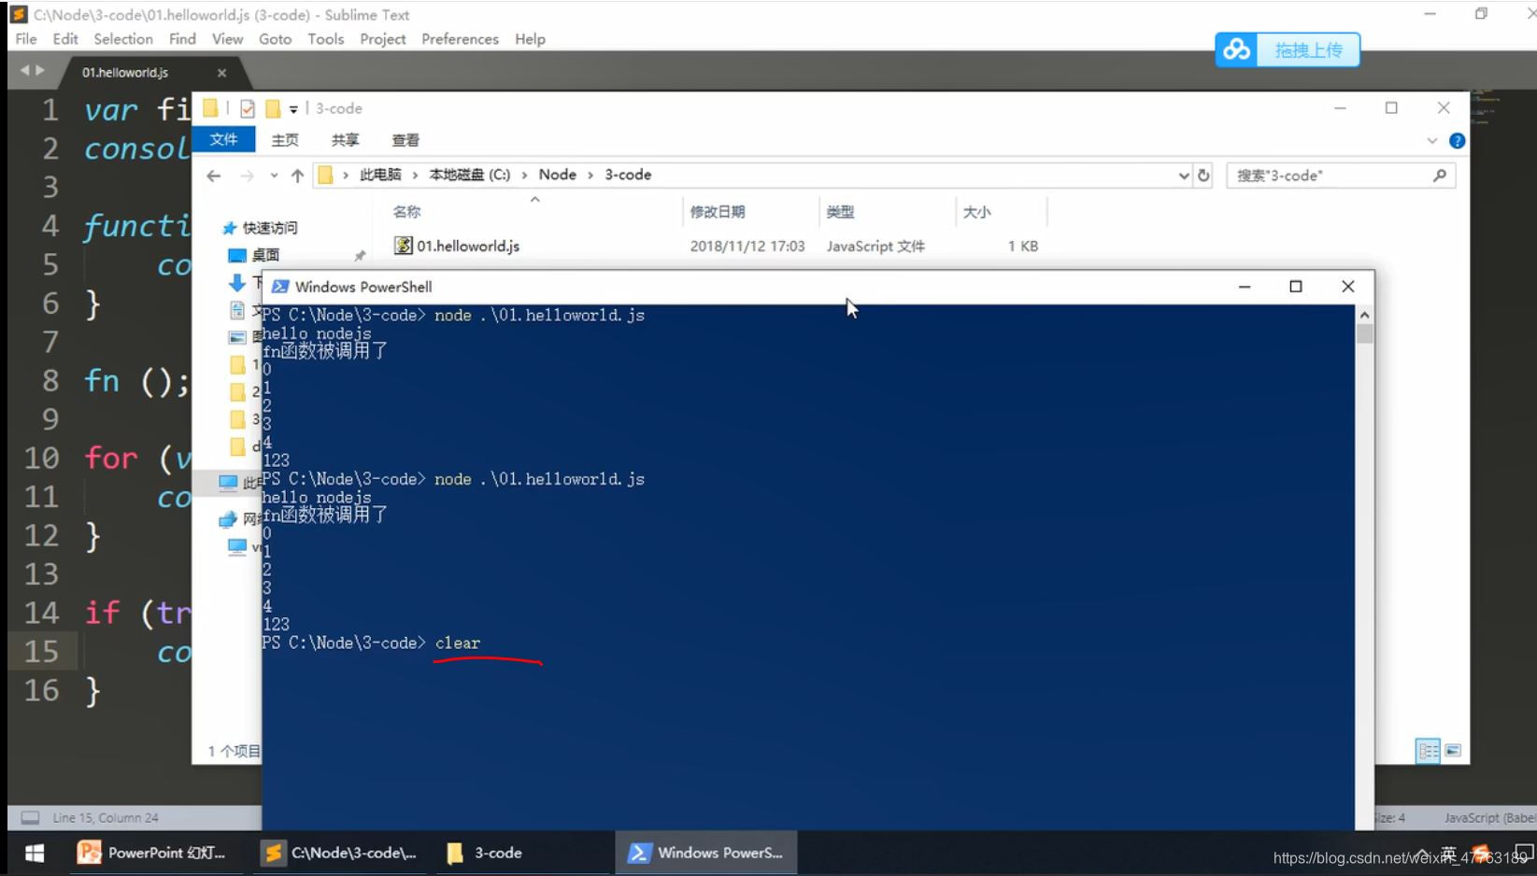Viewport: 1537px width, 876px height.
Task: Click 3-code in the address breadcrumb
Action: pyautogui.click(x=628, y=175)
